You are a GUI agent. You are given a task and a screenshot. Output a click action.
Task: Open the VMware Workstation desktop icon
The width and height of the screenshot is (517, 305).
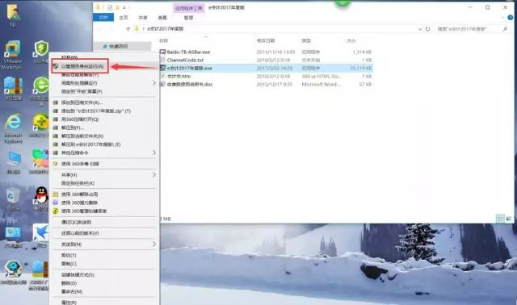[13, 55]
